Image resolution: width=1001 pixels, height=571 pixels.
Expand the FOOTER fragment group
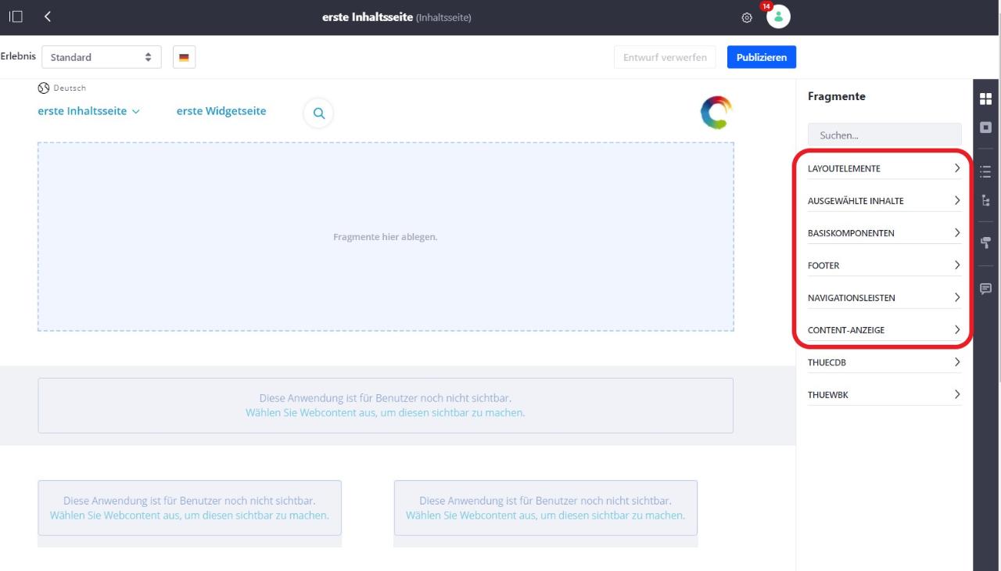(x=884, y=265)
